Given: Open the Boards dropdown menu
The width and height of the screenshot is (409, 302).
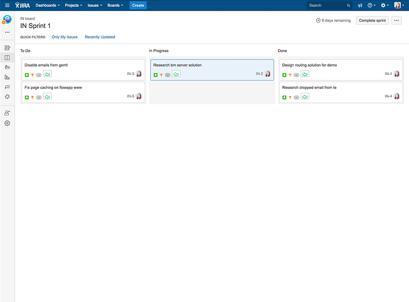Looking at the screenshot, I should [115, 5].
